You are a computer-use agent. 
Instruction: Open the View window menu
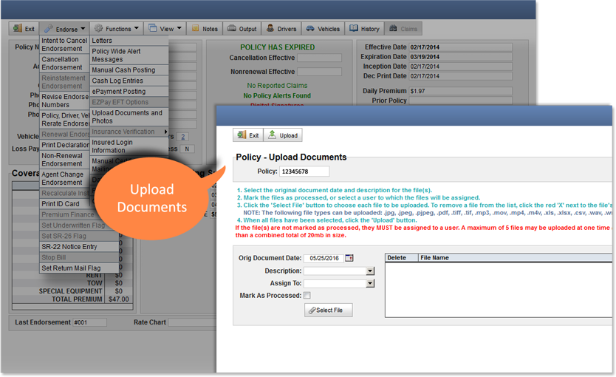click(x=165, y=29)
